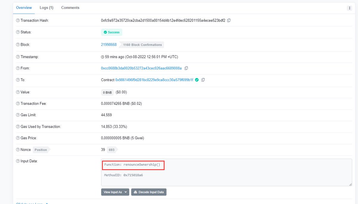Copy the transaction hash
358x204 pixels.
click(229, 20)
